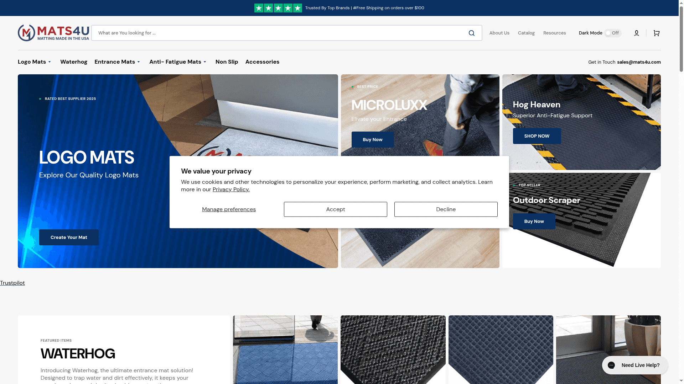684x384 pixels.
Task: Expand the Entrance Mats dropdown
Action: [x=118, y=62]
